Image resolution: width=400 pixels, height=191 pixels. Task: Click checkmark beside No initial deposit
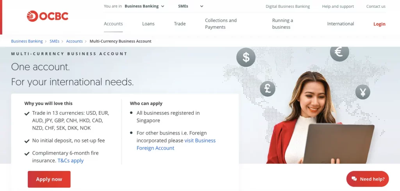(27, 141)
